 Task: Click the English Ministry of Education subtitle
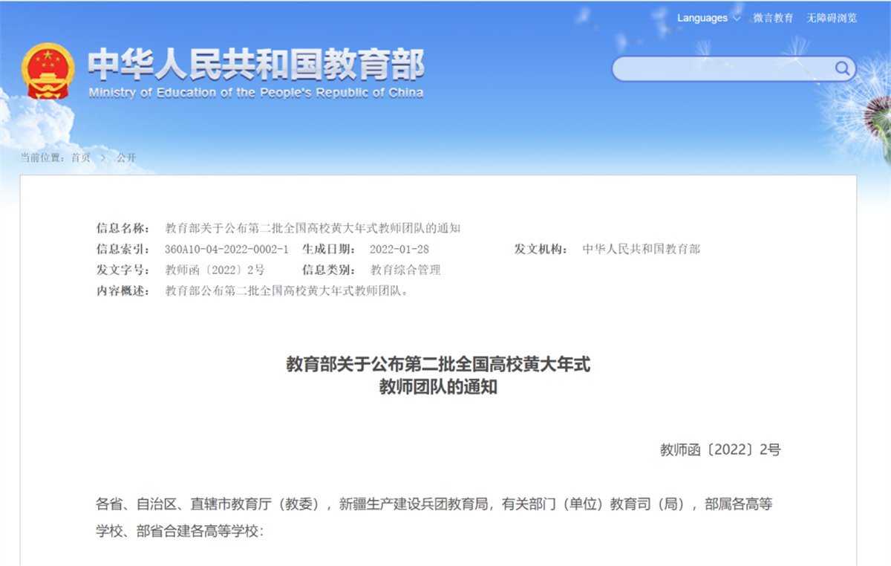(256, 93)
